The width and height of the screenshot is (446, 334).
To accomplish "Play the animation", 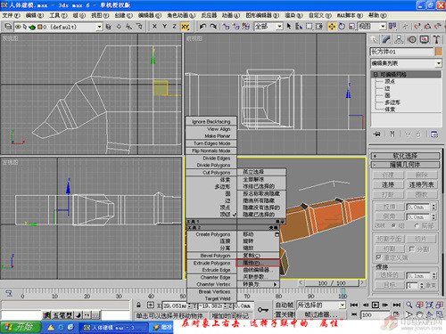I will click(x=376, y=305).
